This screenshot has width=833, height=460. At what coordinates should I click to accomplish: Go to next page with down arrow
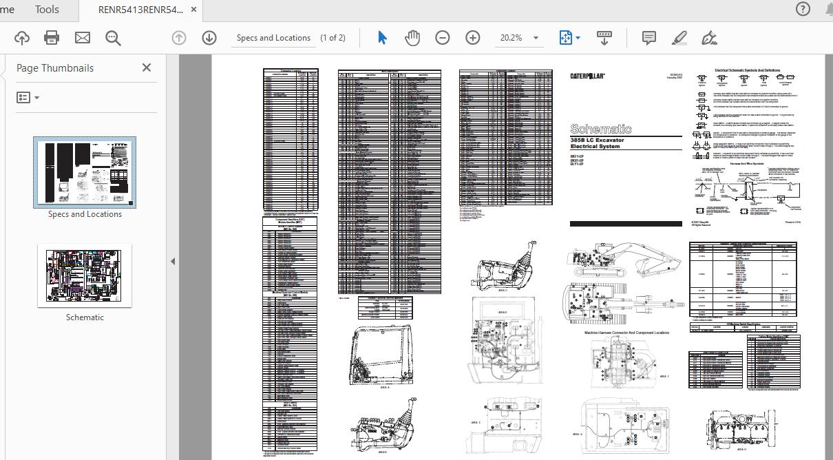click(209, 38)
